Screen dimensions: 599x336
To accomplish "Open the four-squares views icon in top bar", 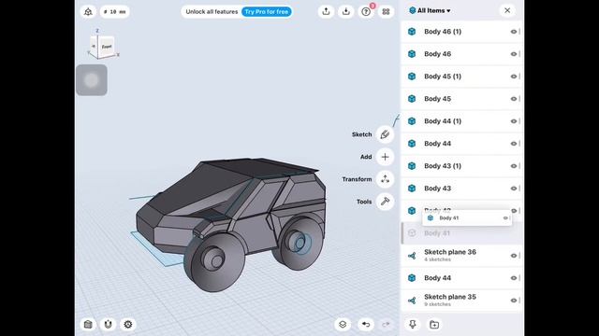I will coord(386,12).
